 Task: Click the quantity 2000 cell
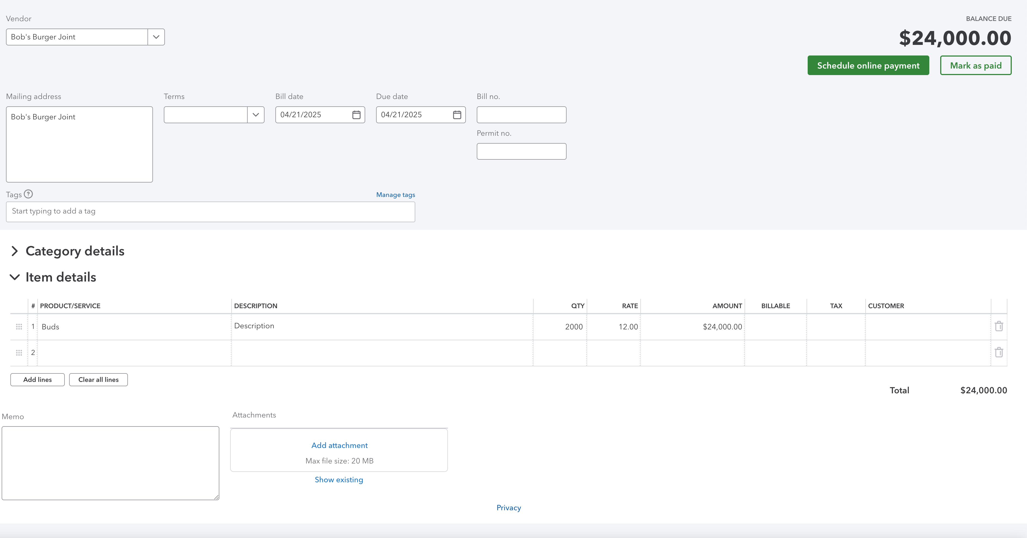click(560, 327)
